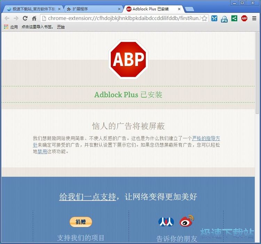This screenshot has width=261, height=244.
Task: Click the browser back arrow
Action: tap(7, 18)
